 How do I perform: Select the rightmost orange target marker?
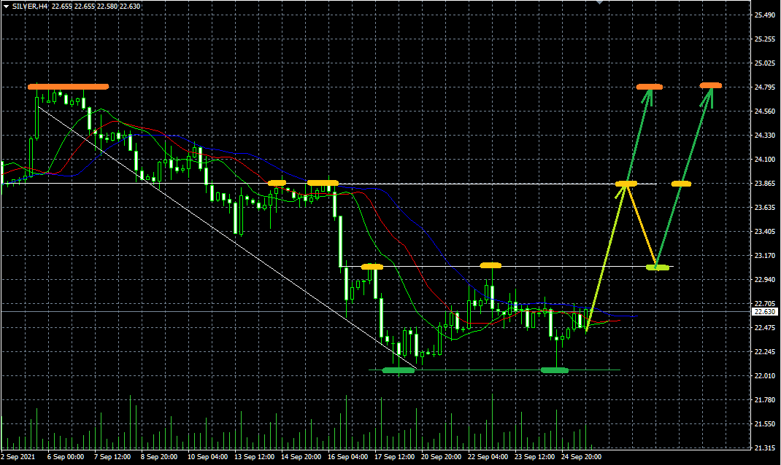[x=710, y=86]
